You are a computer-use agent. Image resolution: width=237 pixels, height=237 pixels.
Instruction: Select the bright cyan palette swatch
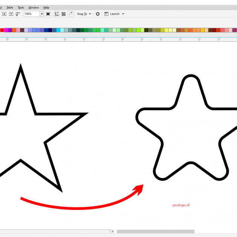click(x=58, y=30)
